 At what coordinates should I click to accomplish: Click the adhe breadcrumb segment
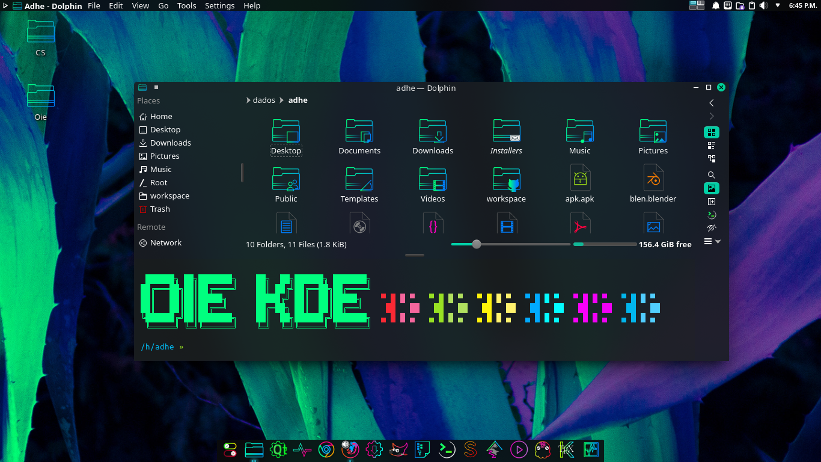point(298,100)
